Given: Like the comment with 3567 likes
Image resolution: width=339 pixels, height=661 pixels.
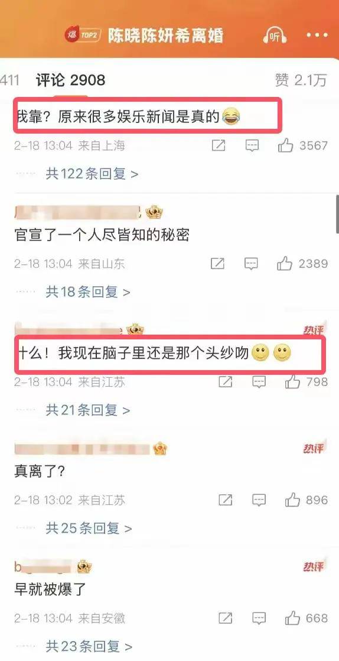Looking at the screenshot, I should (285, 145).
